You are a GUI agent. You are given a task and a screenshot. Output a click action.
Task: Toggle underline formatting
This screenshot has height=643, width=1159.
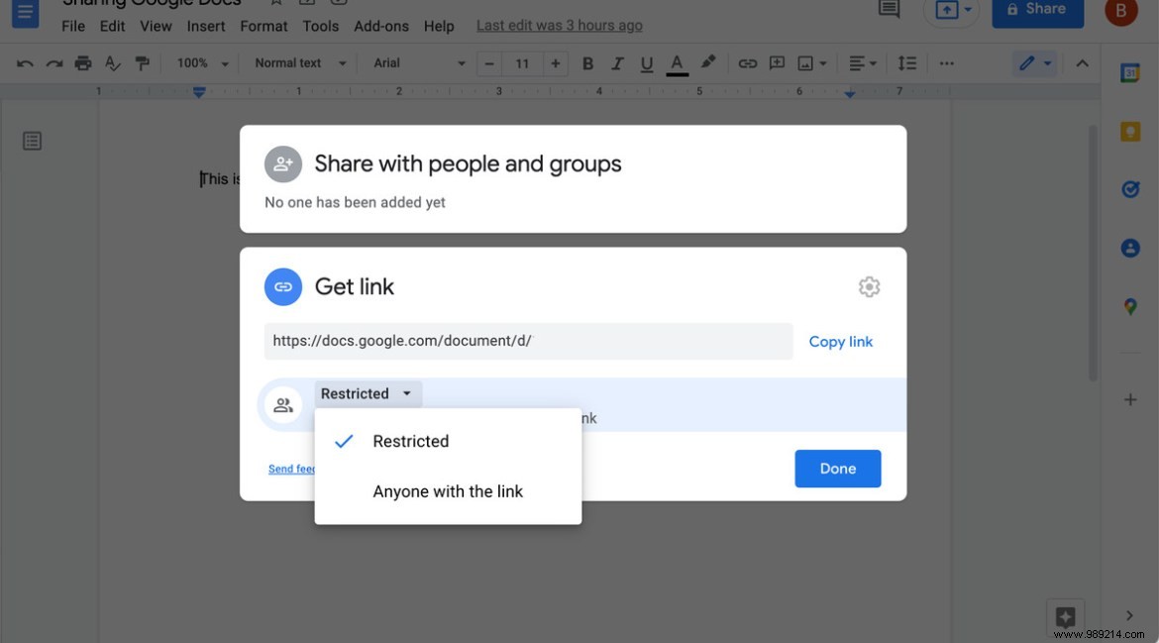tap(645, 62)
